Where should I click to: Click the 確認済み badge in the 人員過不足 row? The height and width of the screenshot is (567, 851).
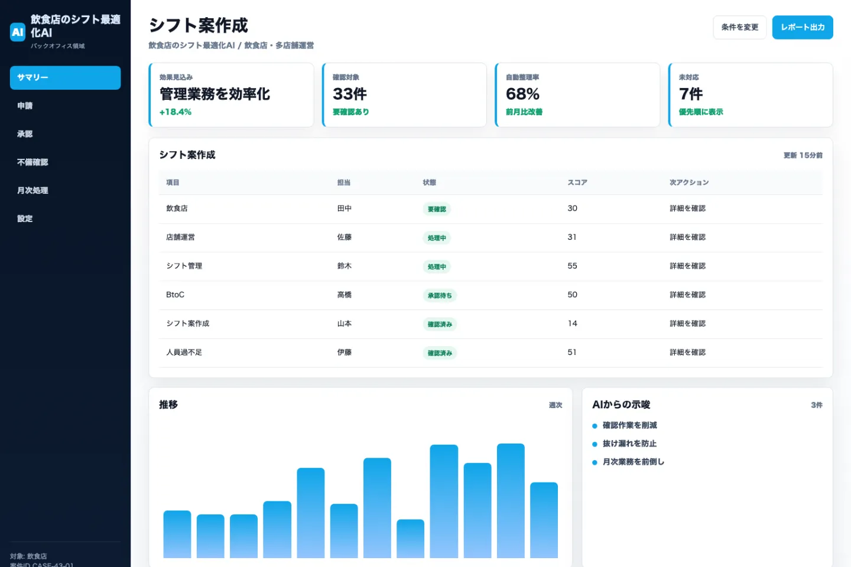click(x=440, y=353)
